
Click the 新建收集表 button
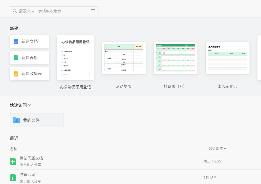29,74
